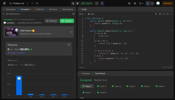This screenshot has width=175, height=100.
Task: Click the Runtime info icon
Action: pyautogui.click(x=69, y=45)
